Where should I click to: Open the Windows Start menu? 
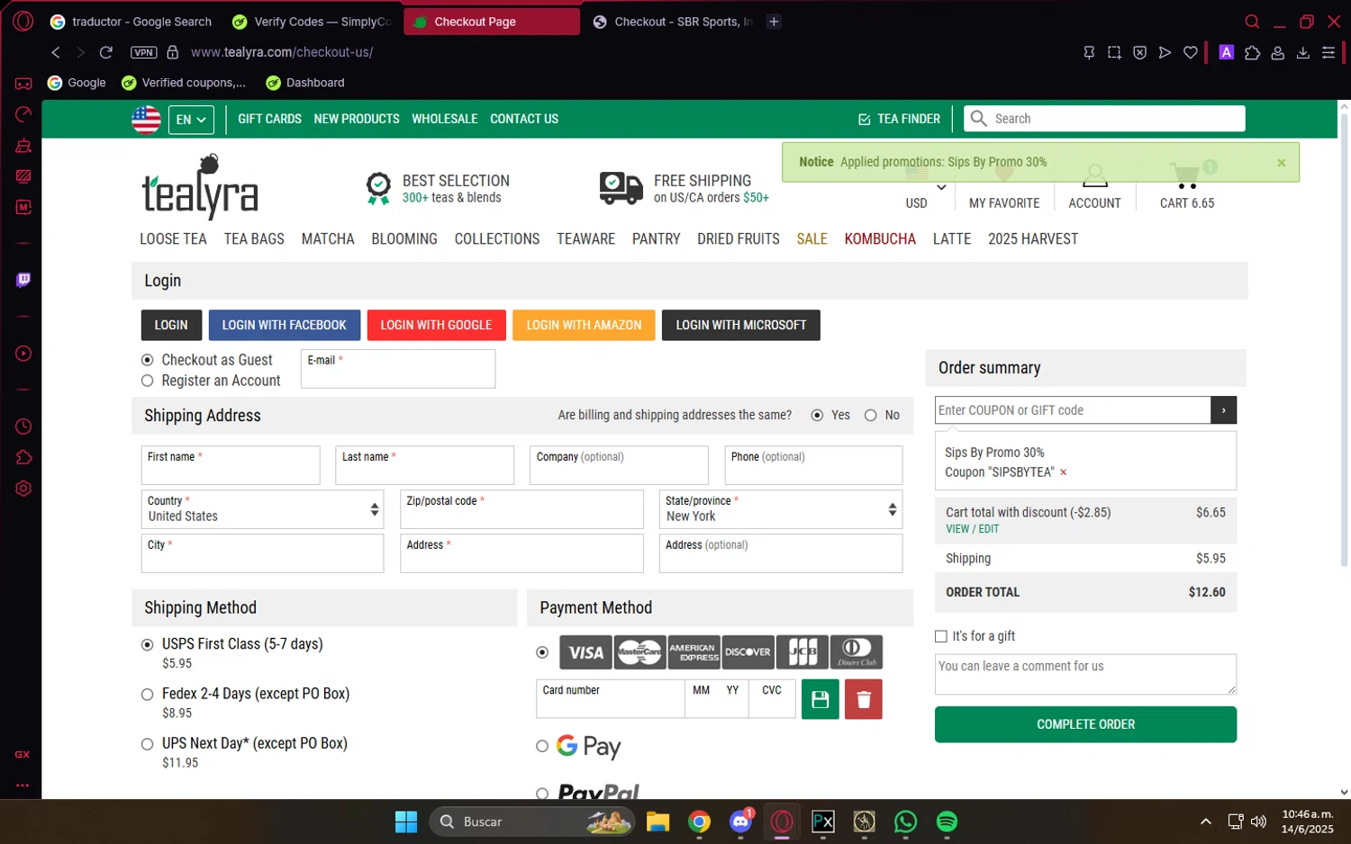406,822
